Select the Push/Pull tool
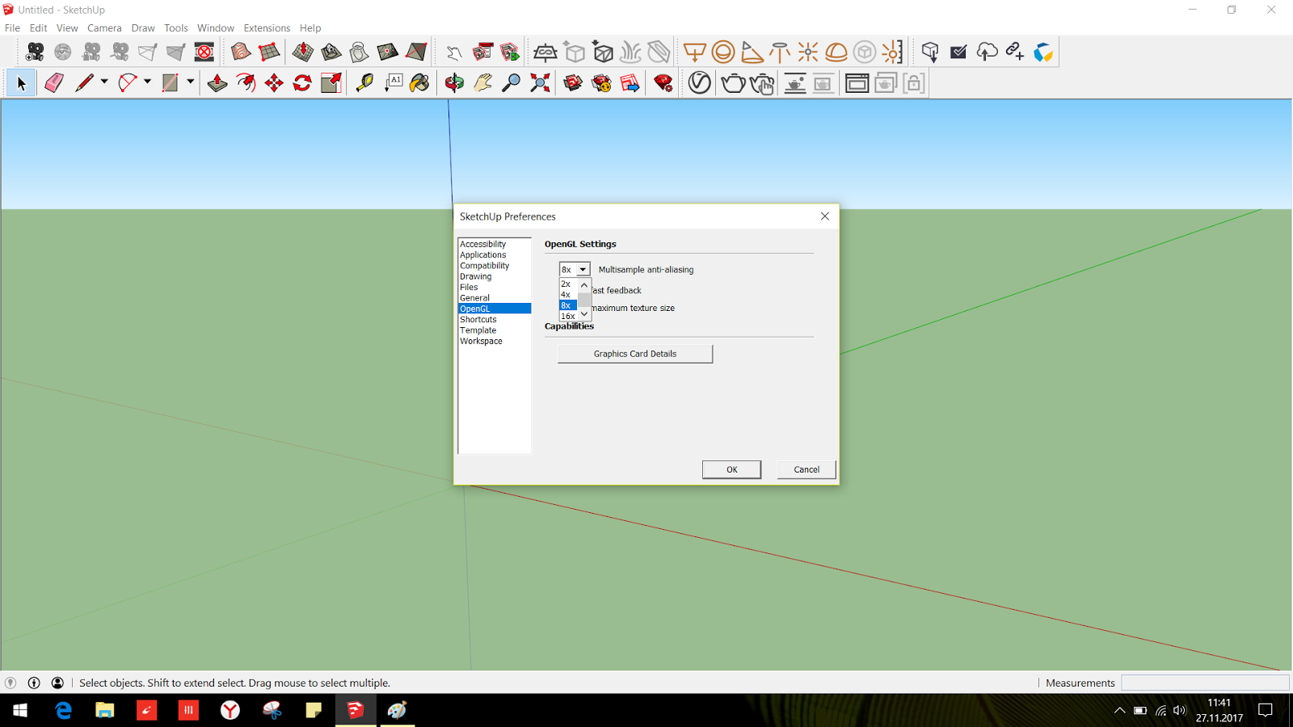 pyautogui.click(x=217, y=82)
